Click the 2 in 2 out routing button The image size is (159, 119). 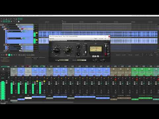click(x=101, y=39)
